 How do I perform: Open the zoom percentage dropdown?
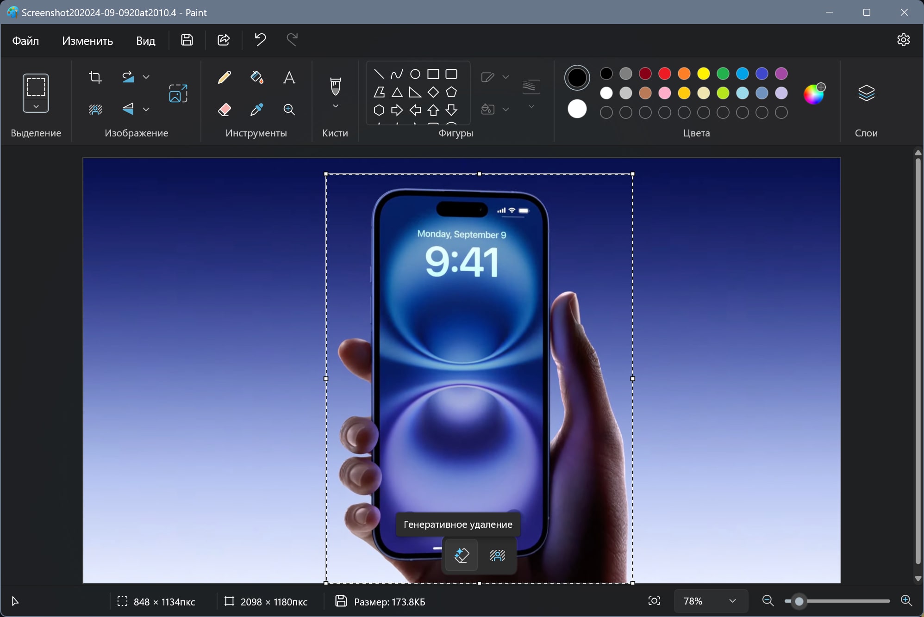point(732,601)
